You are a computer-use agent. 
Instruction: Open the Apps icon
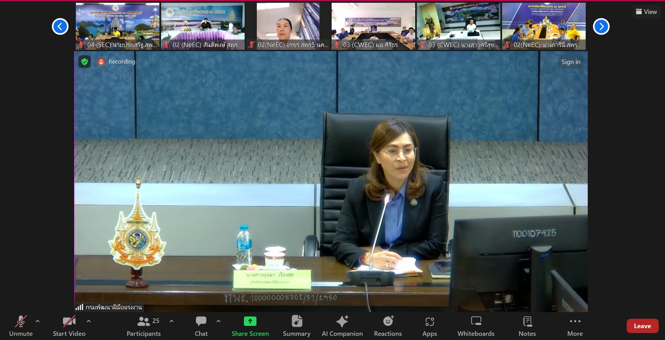429,322
